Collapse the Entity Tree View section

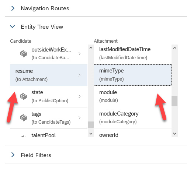pos(13,26)
